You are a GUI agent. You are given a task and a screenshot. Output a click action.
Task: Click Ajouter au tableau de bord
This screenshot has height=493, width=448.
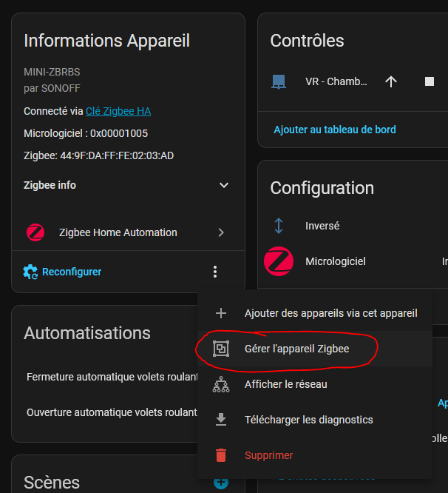[x=335, y=130]
